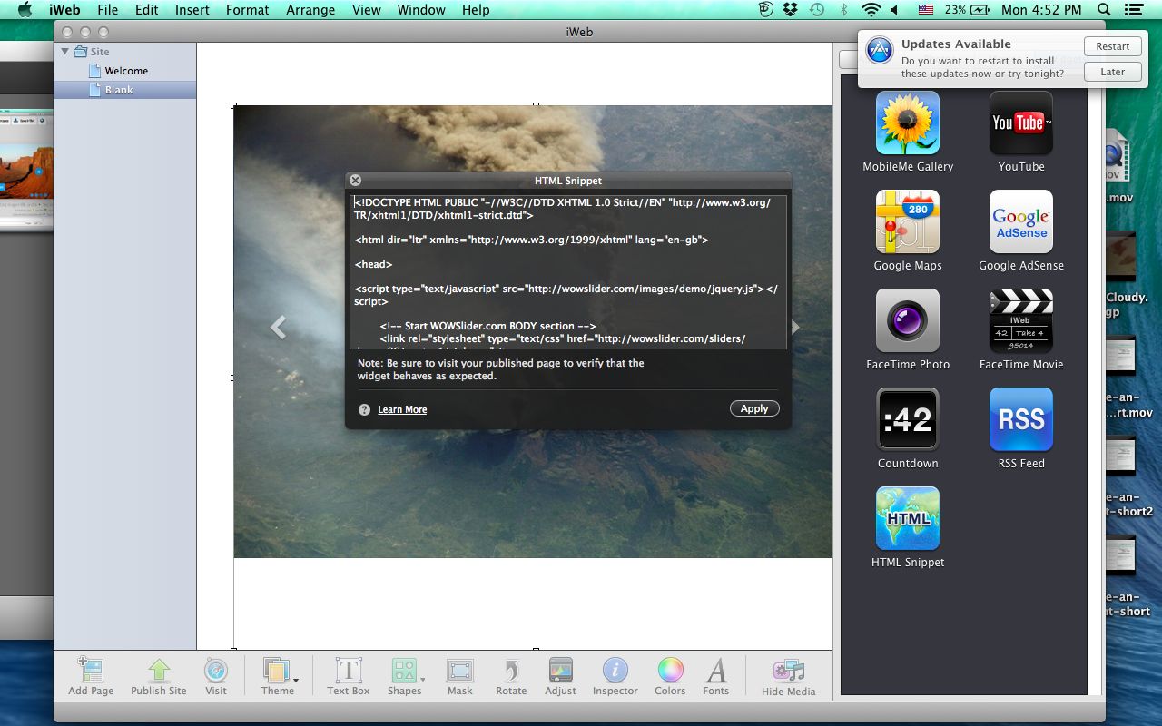The width and height of the screenshot is (1162, 726).
Task: Open the Shapes toolbar icon
Action: coord(403,670)
